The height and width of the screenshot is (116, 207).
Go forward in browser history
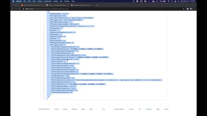16,9
